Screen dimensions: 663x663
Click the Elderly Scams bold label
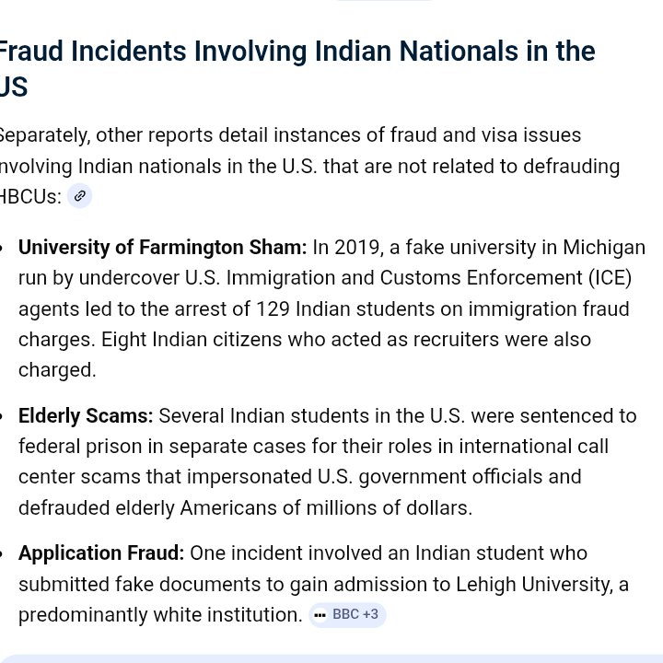(x=86, y=415)
